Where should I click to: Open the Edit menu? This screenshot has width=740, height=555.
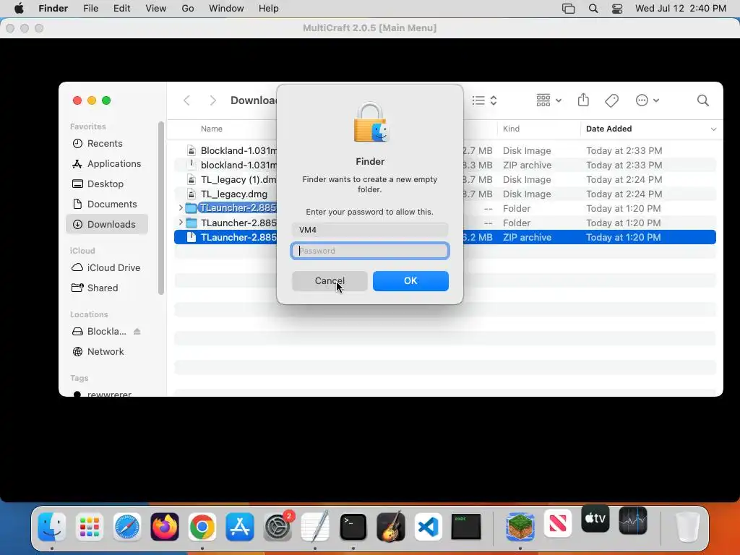pyautogui.click(x=121, y=9)
